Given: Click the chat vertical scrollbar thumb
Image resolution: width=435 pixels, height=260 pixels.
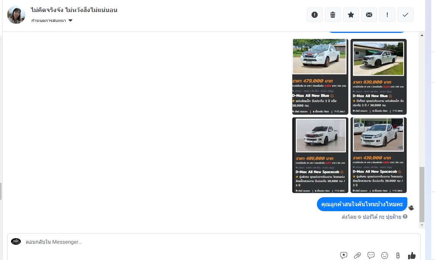Looking at the screenshot, I should pos(422,194).
